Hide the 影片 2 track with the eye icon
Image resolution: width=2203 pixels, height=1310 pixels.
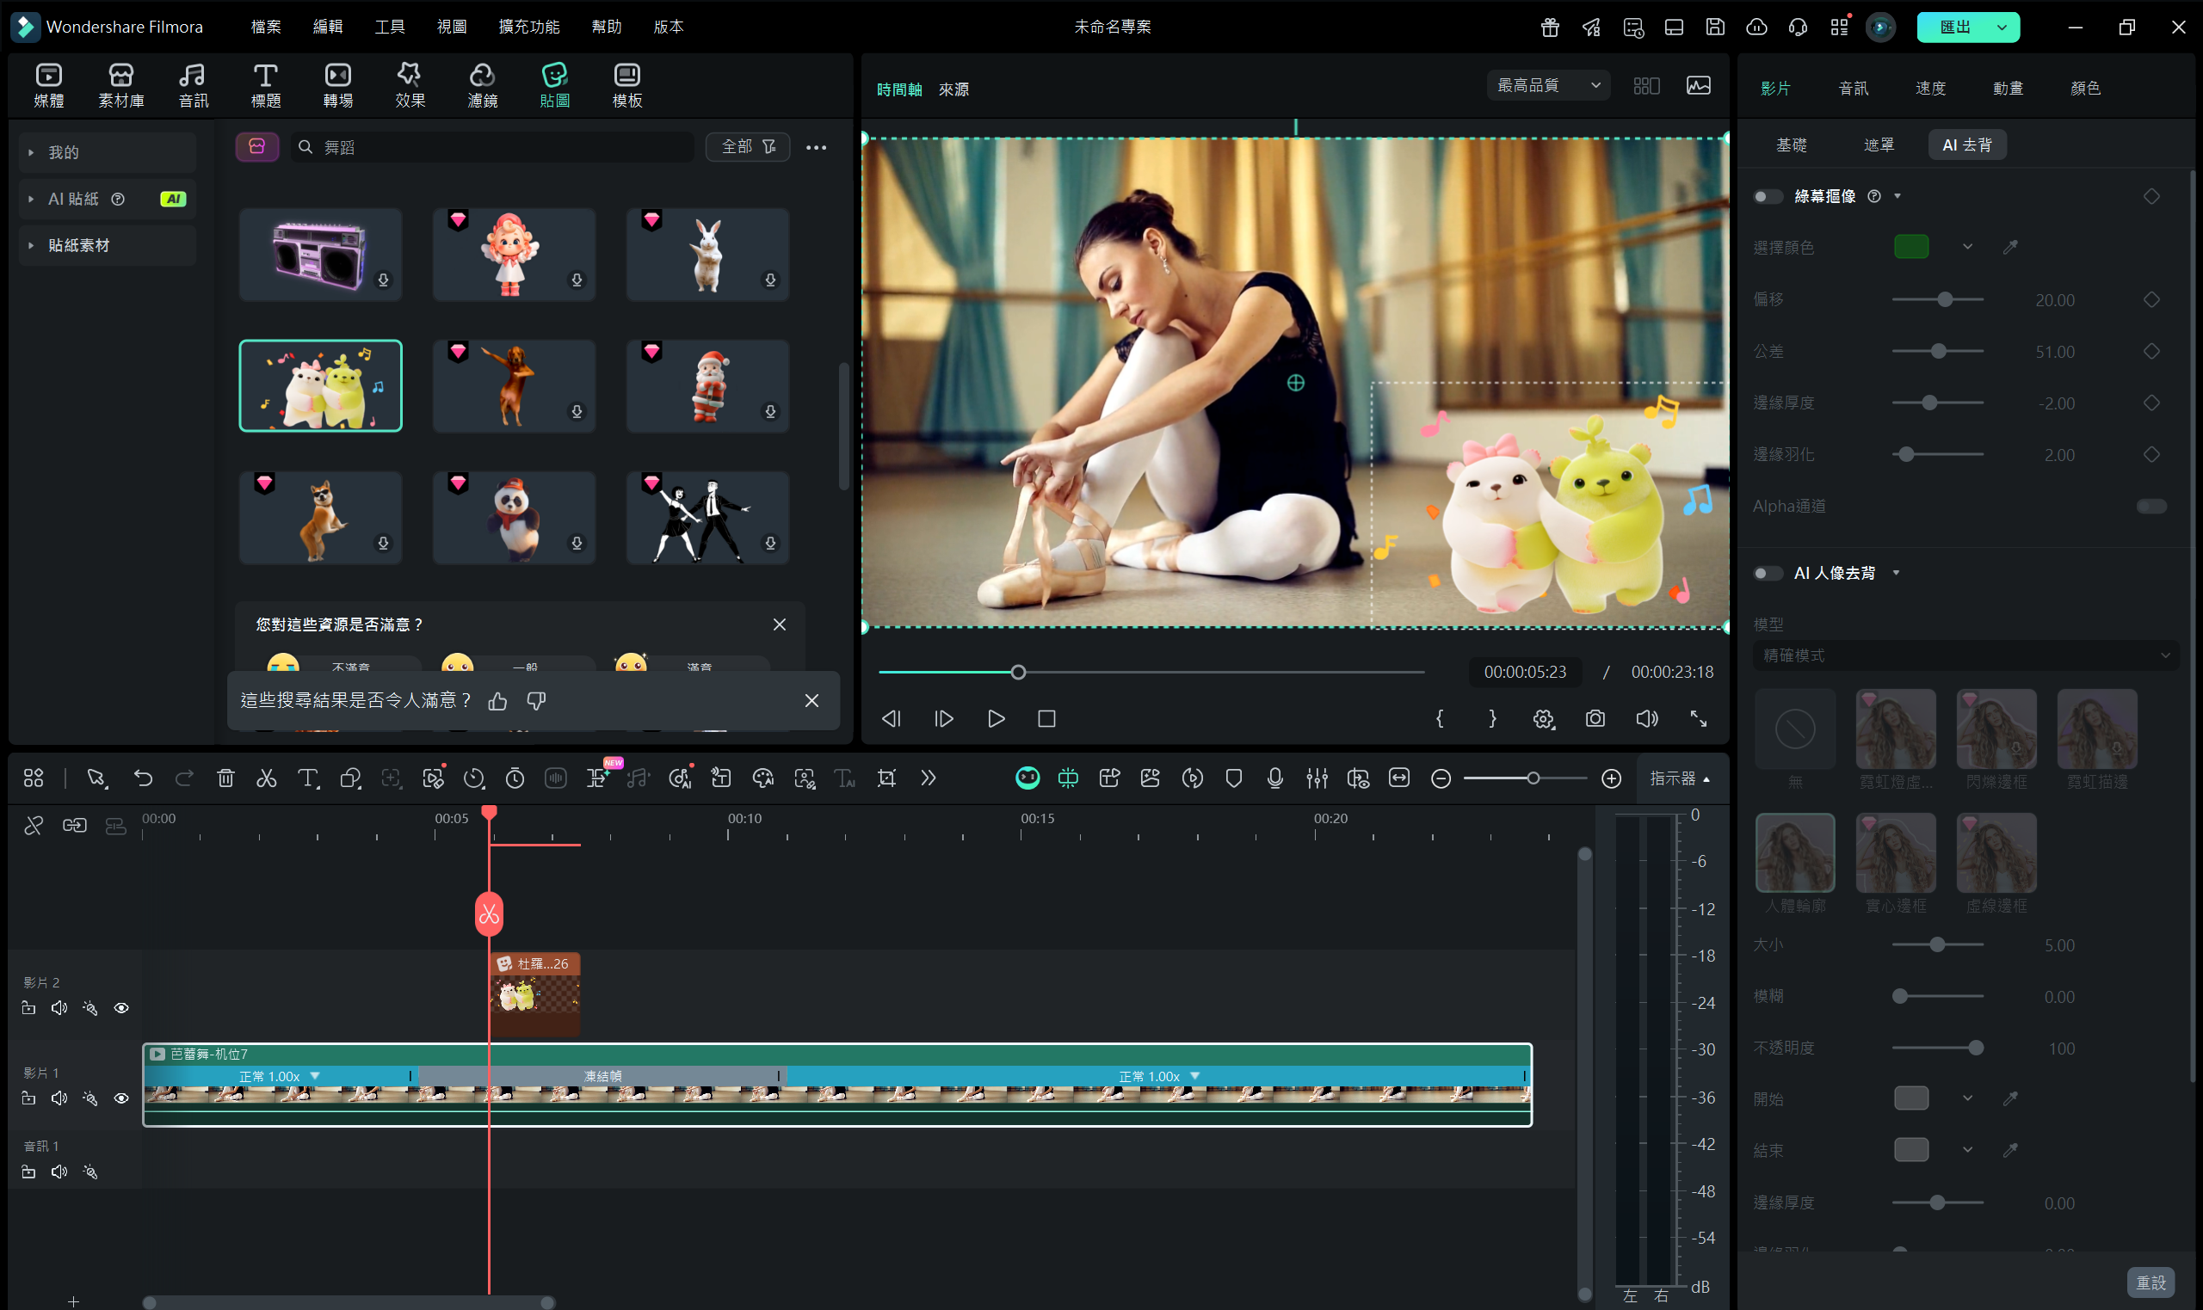pos(121,1007)
